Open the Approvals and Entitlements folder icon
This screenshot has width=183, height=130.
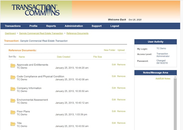tap(13, 66)
